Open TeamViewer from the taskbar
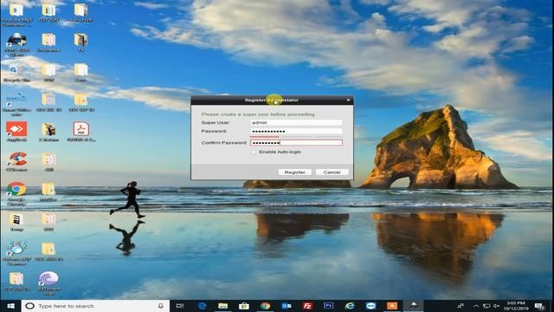The height and width of the screenshot is (312, 554). pos(371,306)
